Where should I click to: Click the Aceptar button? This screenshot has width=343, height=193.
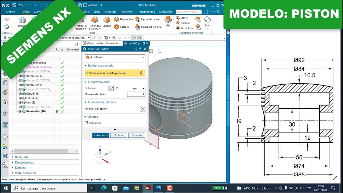(101, 135)
